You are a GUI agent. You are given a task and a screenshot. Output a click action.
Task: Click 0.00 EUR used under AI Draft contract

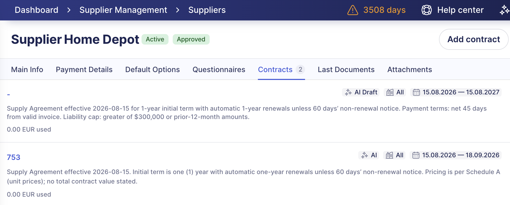click(x=29, y=130)
